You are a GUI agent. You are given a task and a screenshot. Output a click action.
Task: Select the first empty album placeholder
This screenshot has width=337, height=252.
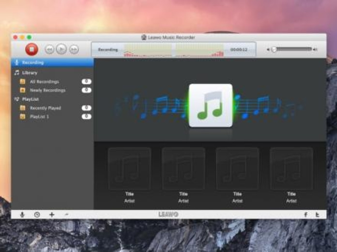(x=129, y=169)
